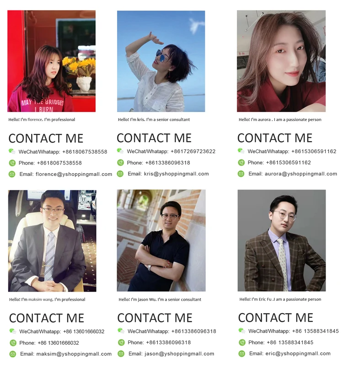Click the phone icon next to +86 13588341845 Phone line
This screenshot has height=367, width=343.
click(242, 342)
